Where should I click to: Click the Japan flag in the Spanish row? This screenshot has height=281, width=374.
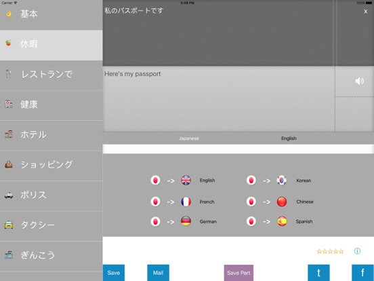[x=251, y=221]
